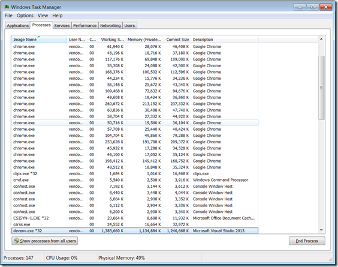Click the Task Manager title bar icon
The width and height of the screenshot is (338, 267).
[x=7, y=7]
